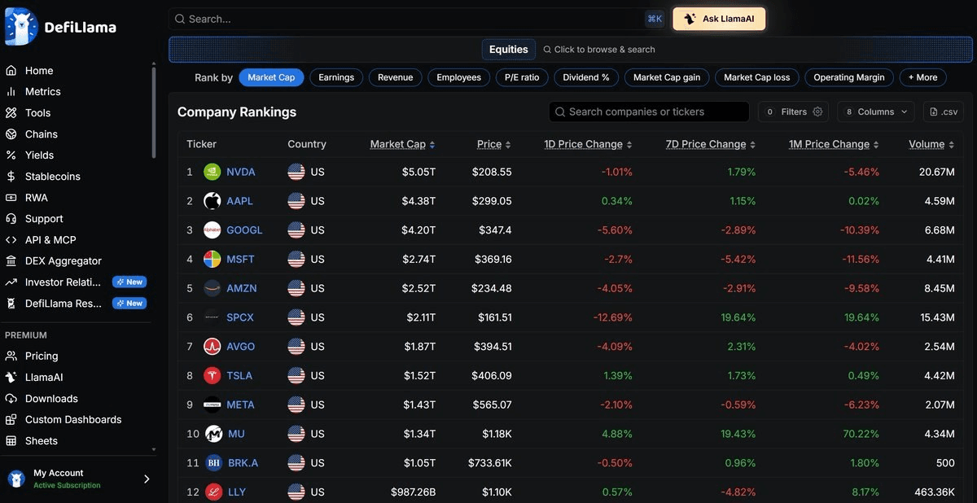
Task: Open the Home icon in the sidebar
Action: [x=11, y=71]
